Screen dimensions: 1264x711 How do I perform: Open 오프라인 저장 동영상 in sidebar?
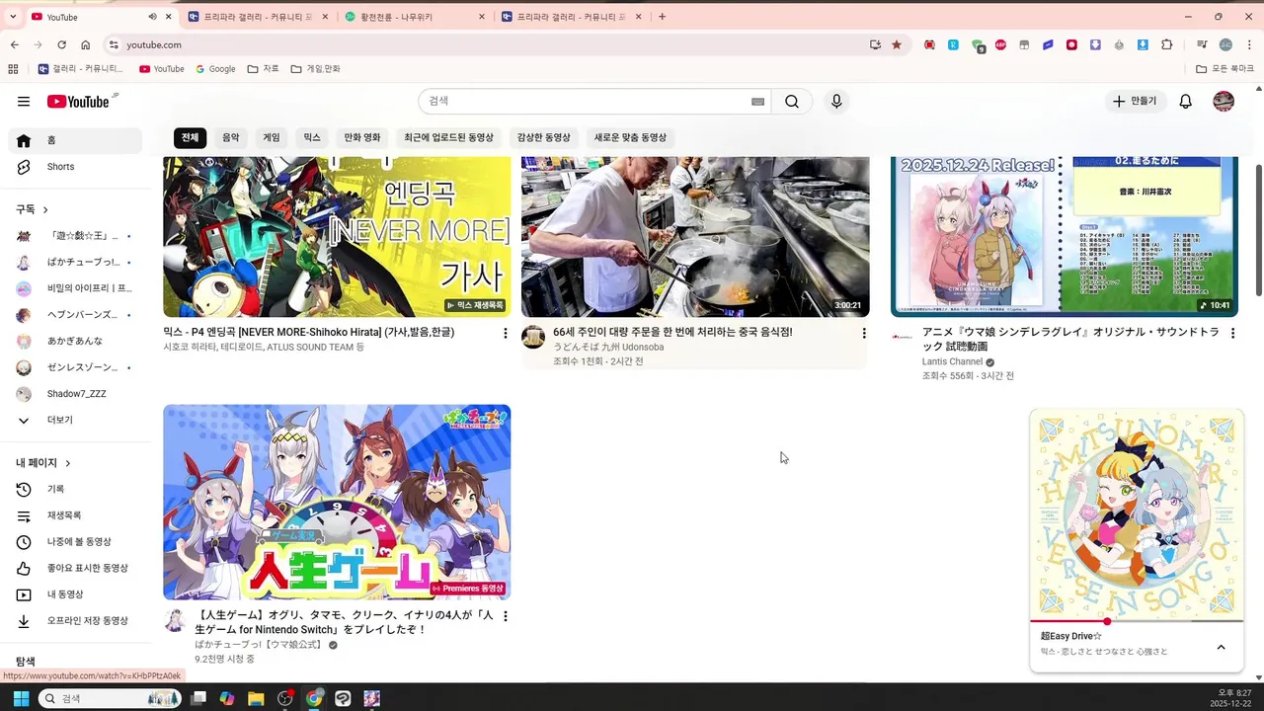click(x=75, y=621)
